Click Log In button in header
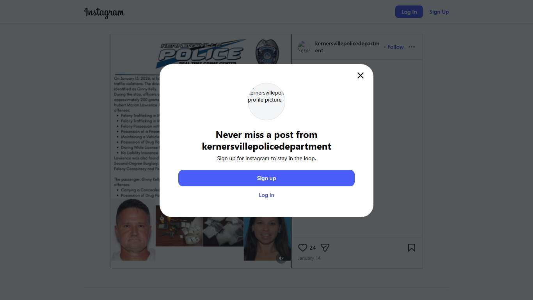 pyautogui.click(x=409, y=12)
